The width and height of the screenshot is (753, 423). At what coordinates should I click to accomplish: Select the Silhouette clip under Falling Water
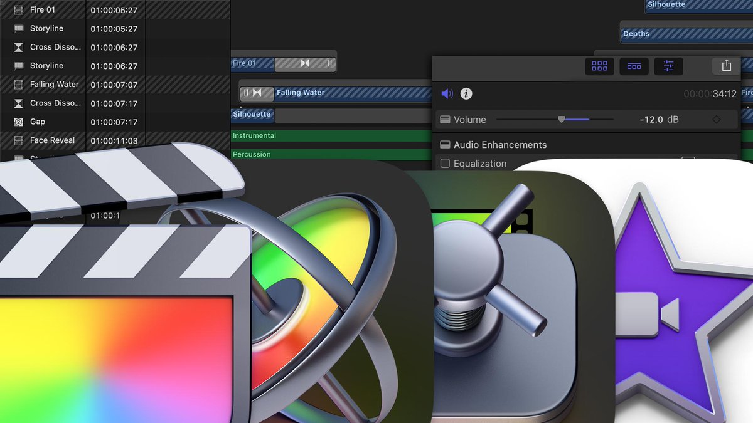click(252, 115)
